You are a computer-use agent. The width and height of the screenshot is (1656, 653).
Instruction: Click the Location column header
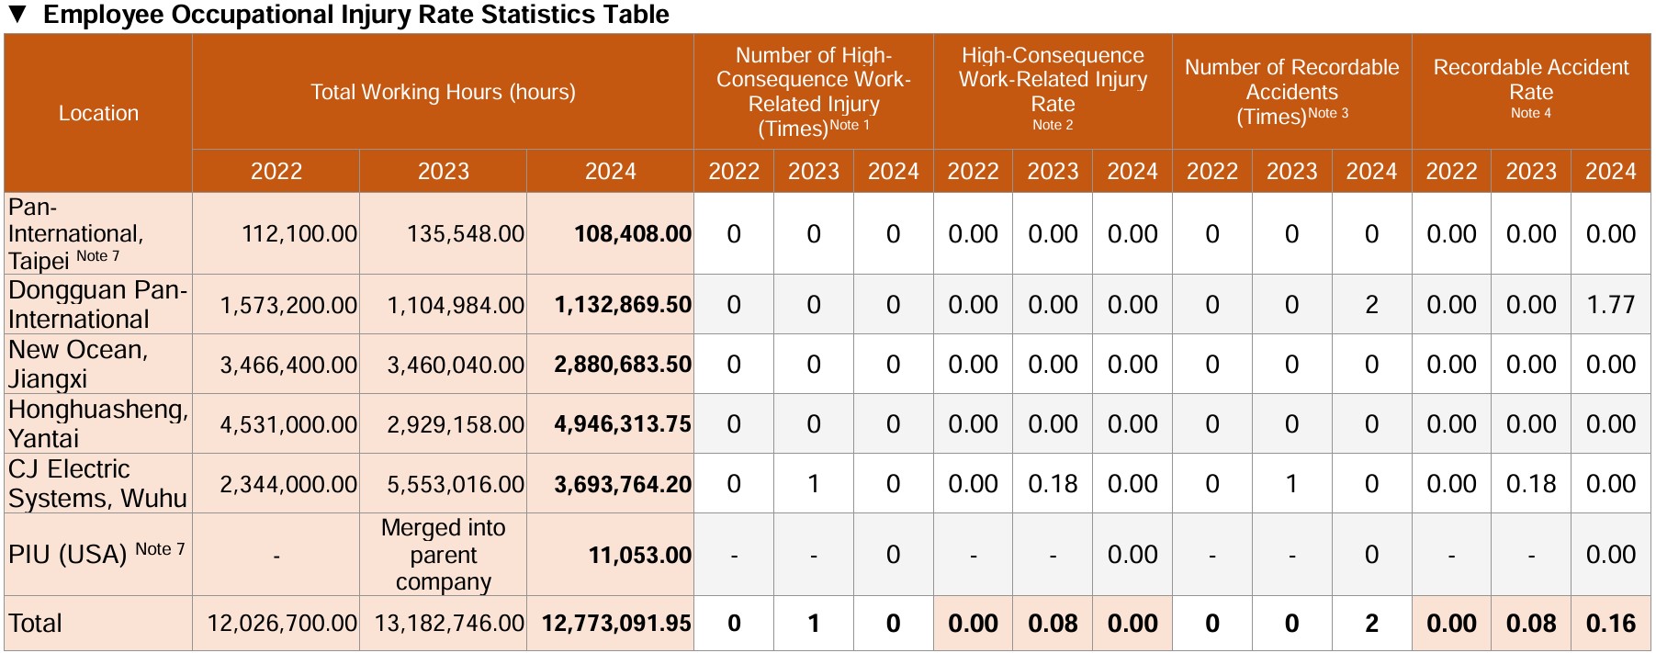(x=98, y=113)
